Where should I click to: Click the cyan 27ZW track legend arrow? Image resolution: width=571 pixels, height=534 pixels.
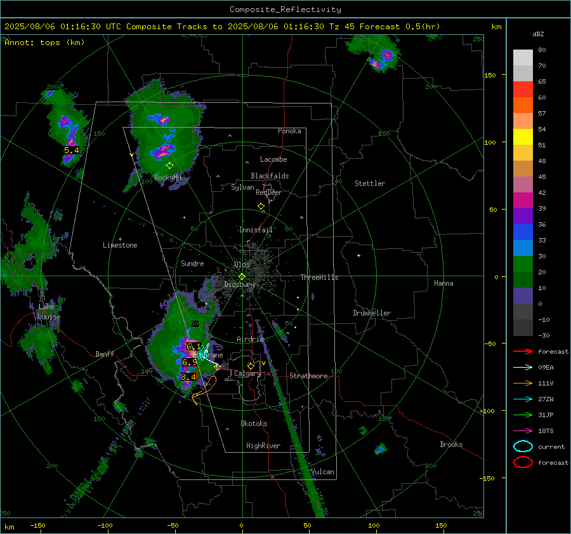coord(523,399)
